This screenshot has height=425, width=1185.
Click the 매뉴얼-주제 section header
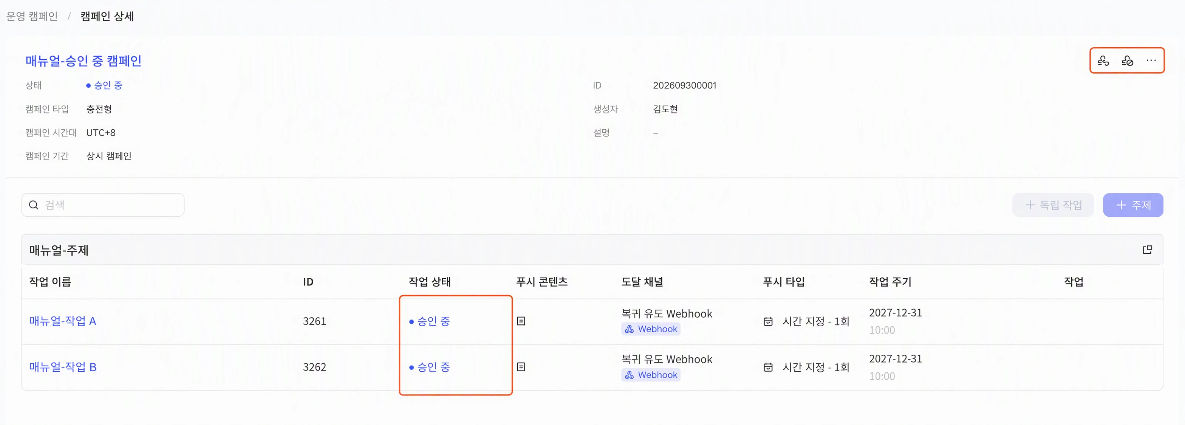click(592, 250)
